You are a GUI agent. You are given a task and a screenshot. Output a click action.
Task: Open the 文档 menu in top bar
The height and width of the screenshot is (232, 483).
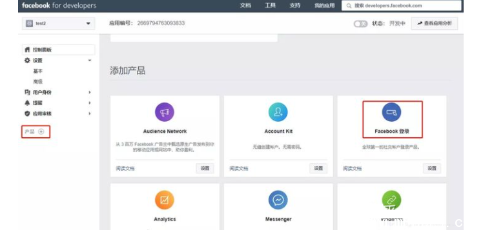click(245, 6)
